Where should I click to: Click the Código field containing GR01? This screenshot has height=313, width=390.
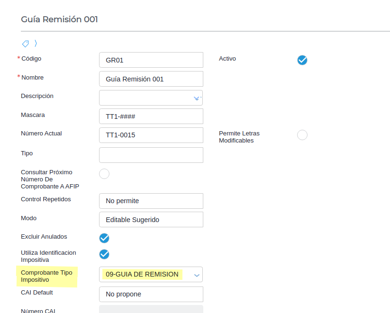151,60
